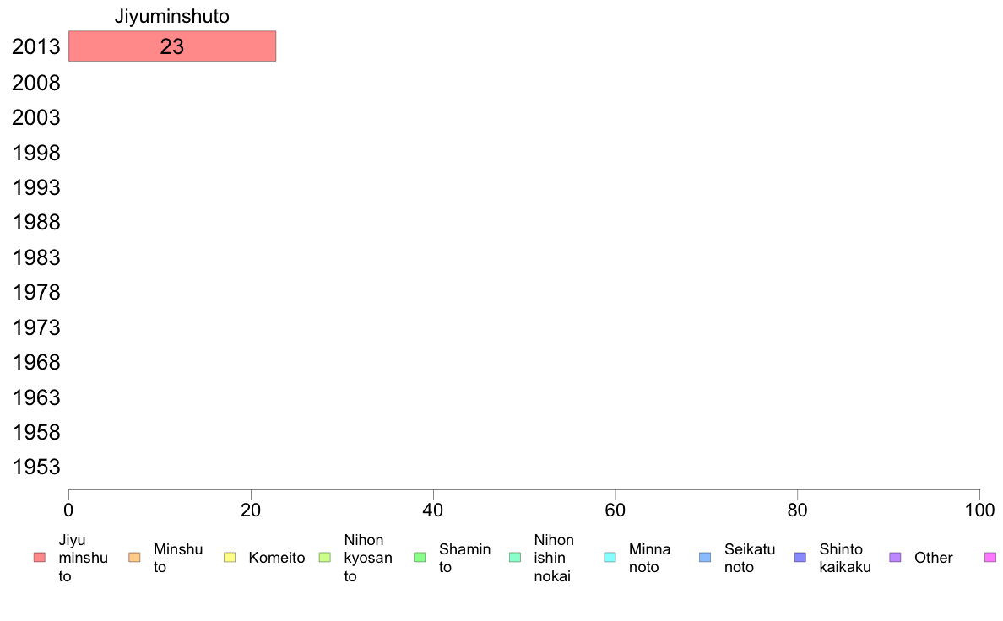Click the Seikatu noto blue swatch
1003x621 pixels.
pyautogui.click(x=705, y=557)
